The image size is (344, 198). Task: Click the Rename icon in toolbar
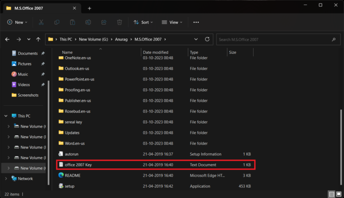tap(88, 22)
